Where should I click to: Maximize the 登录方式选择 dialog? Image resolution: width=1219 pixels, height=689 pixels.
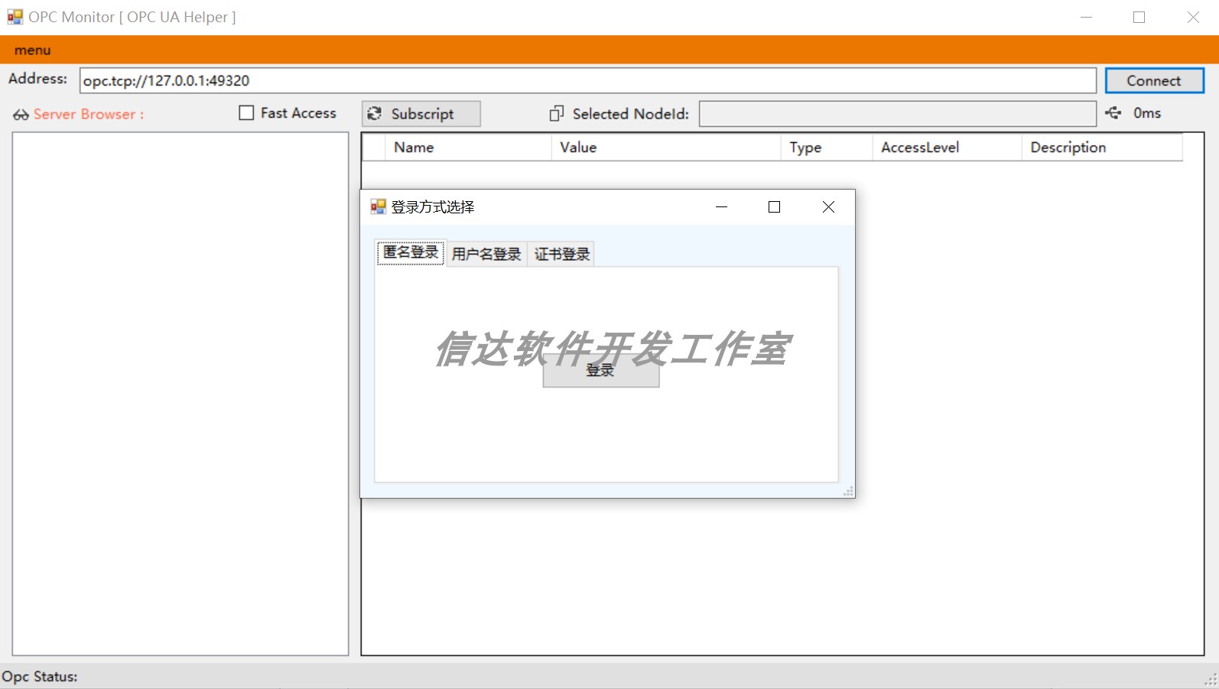click(774, 207)
